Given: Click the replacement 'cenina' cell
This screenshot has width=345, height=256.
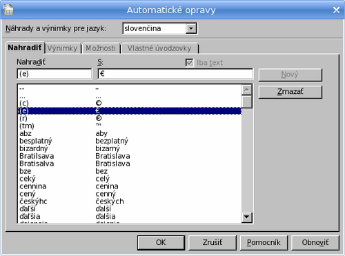Looking at the screenshot, I should [107, 186].
